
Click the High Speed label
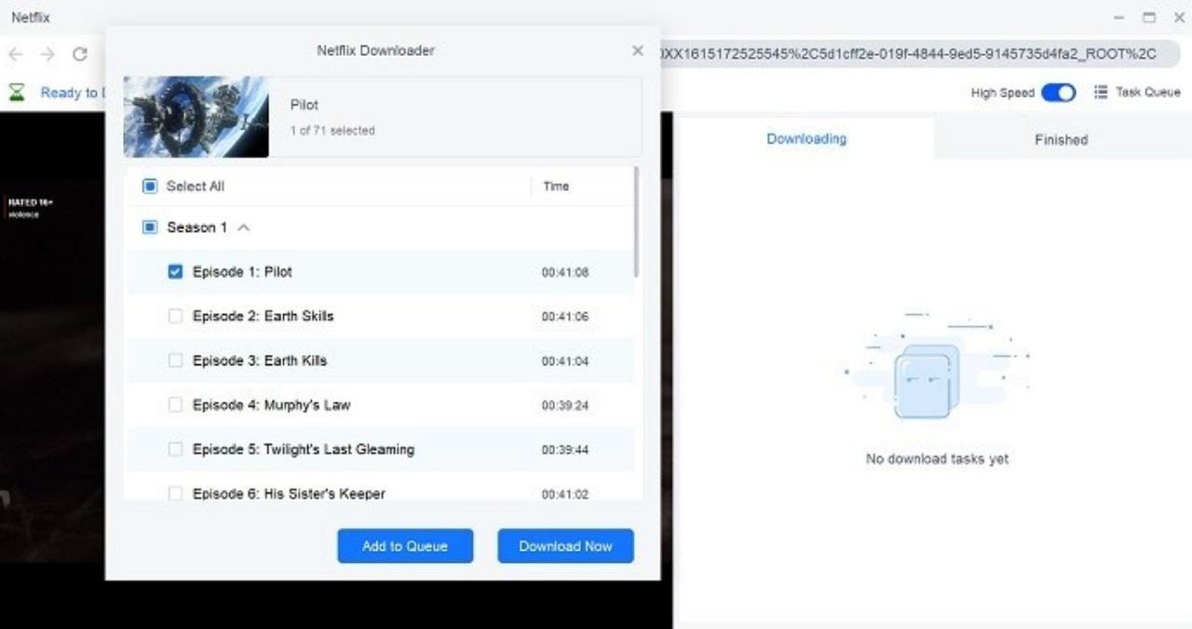pyautogui.click(x=1002, y=92)
